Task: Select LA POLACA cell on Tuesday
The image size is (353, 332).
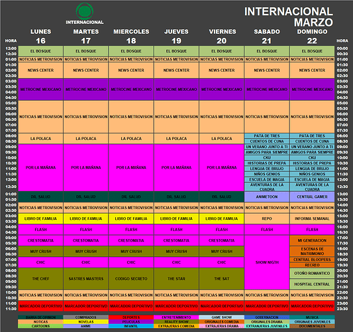Action: tap(86, 139)
